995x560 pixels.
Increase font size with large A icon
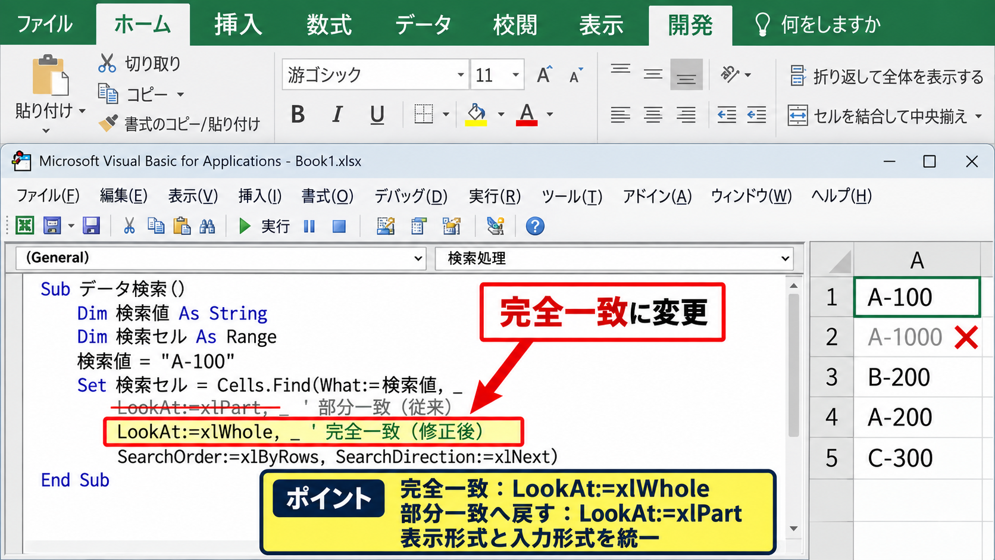544,75
